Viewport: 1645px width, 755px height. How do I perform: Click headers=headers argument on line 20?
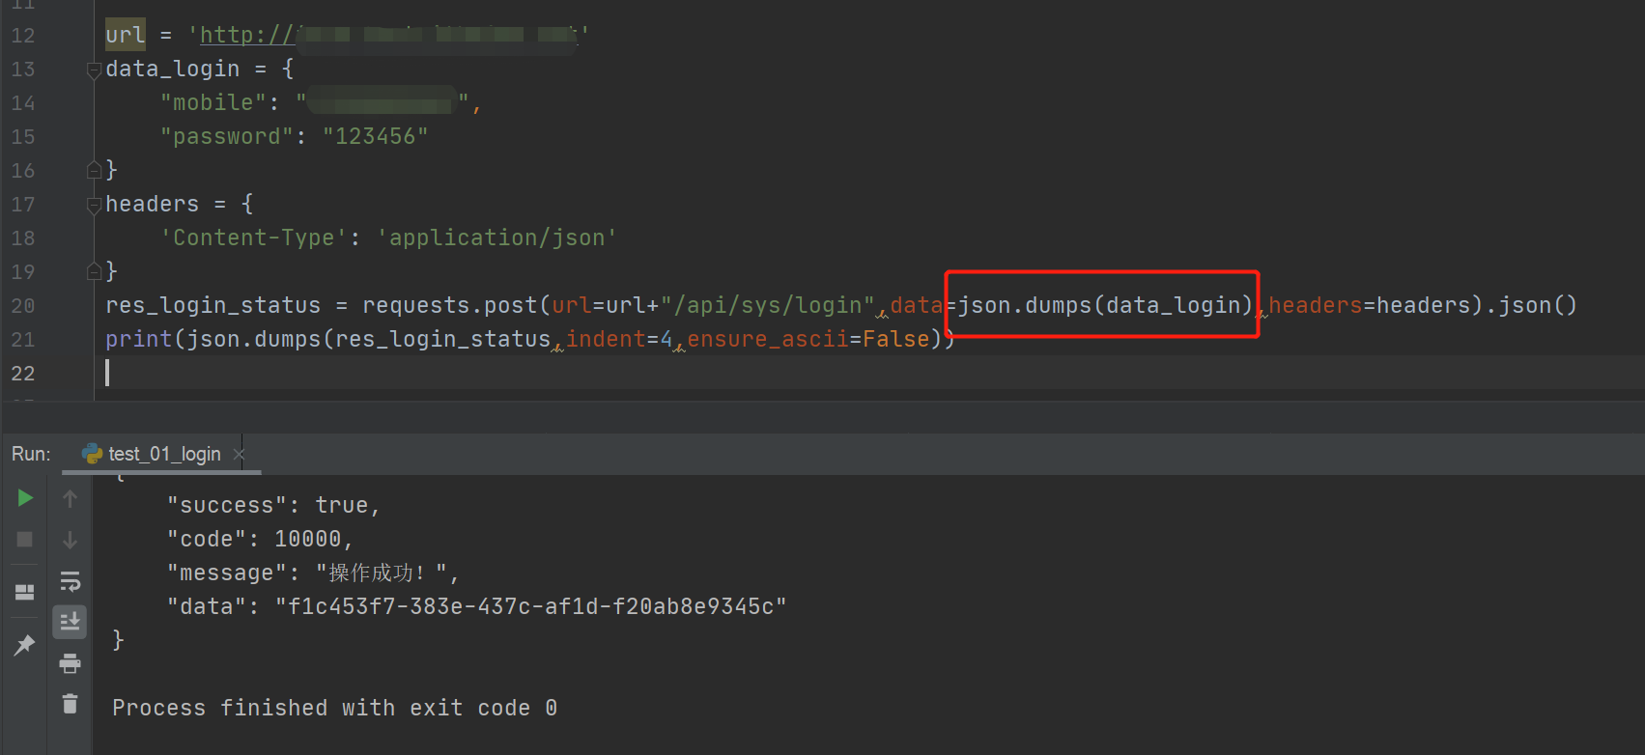1370,306
